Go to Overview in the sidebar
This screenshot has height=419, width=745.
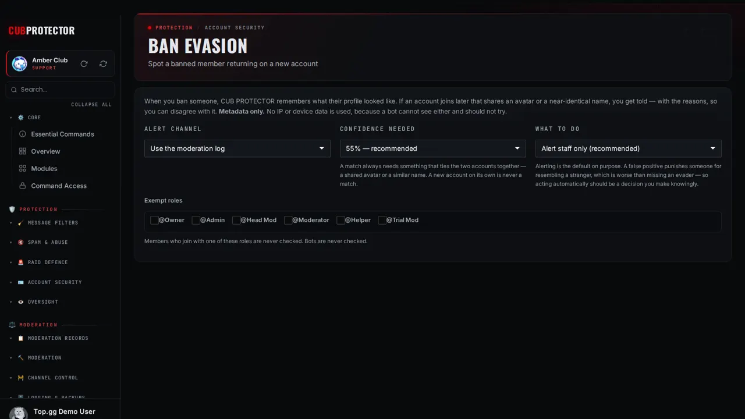pos(45,151)
